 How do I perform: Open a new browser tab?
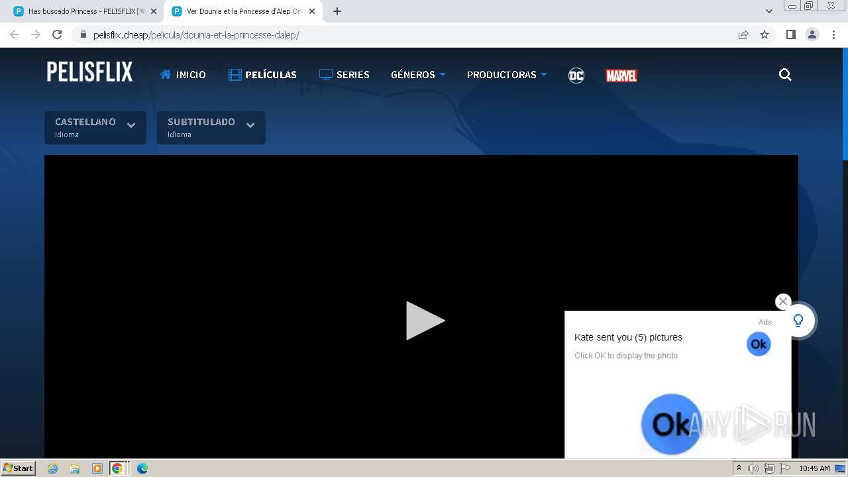pyautogui.click(x=337, y=11)
